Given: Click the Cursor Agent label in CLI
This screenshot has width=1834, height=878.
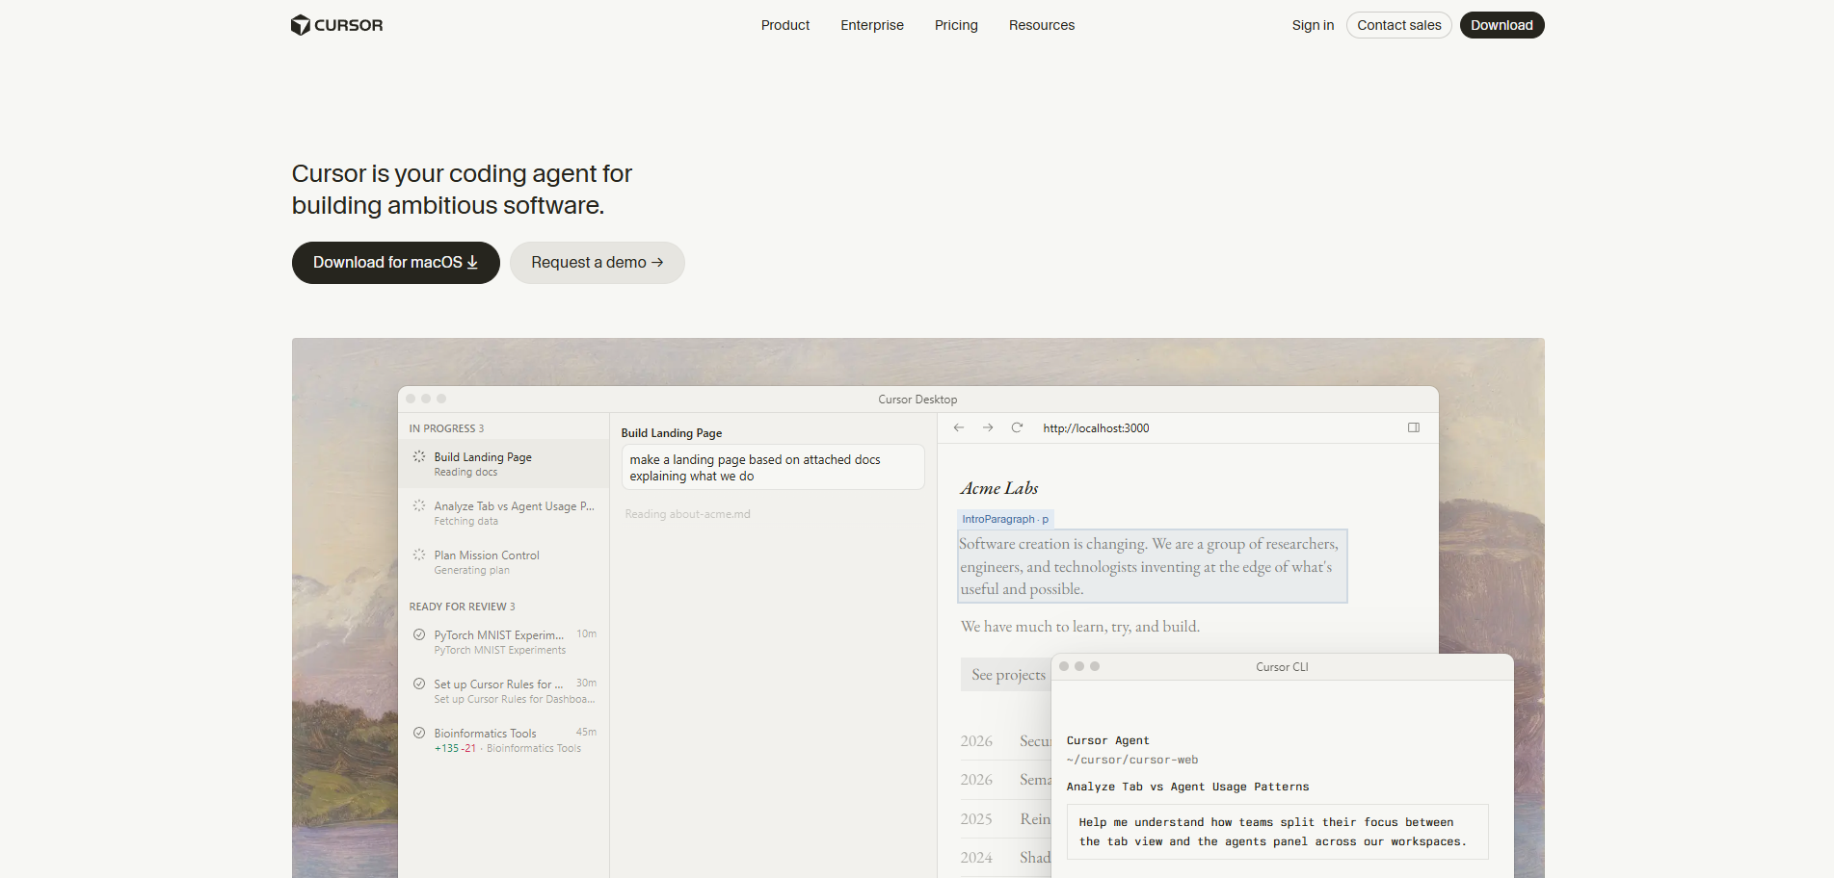Looking at the screenshot, I should click(x=1107, y=740).
